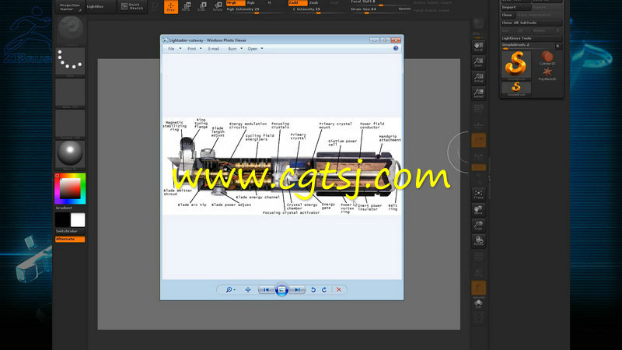This screenshot has width=622, height=350.
Task: Pick a color in the ZBrush color picker
Action: [70, 188]
